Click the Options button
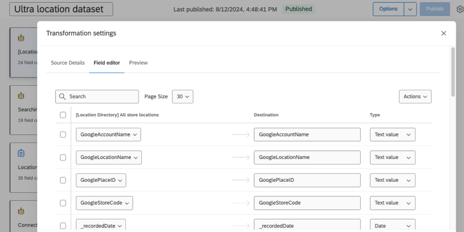Image resolution: width=464 pixels, height=232 pixels. (389, 9)
